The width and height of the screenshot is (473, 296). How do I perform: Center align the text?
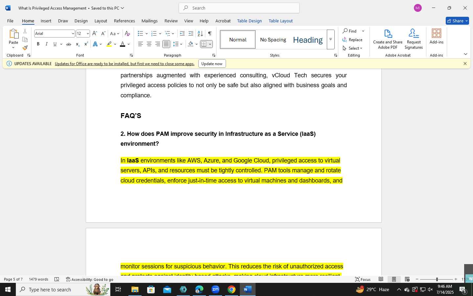pos(149,44)
